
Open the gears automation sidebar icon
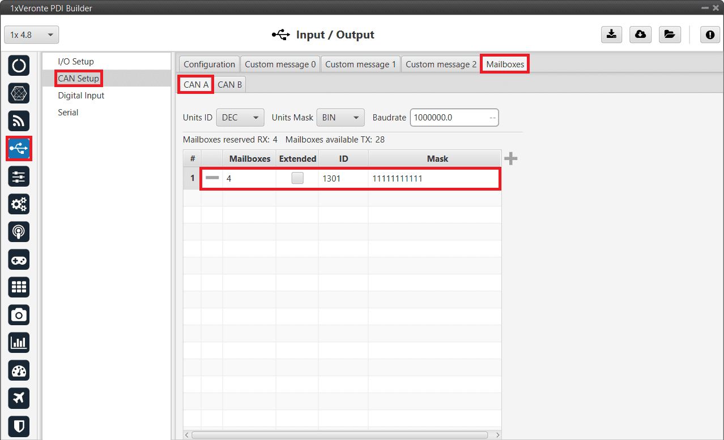[x=19, y=204]
